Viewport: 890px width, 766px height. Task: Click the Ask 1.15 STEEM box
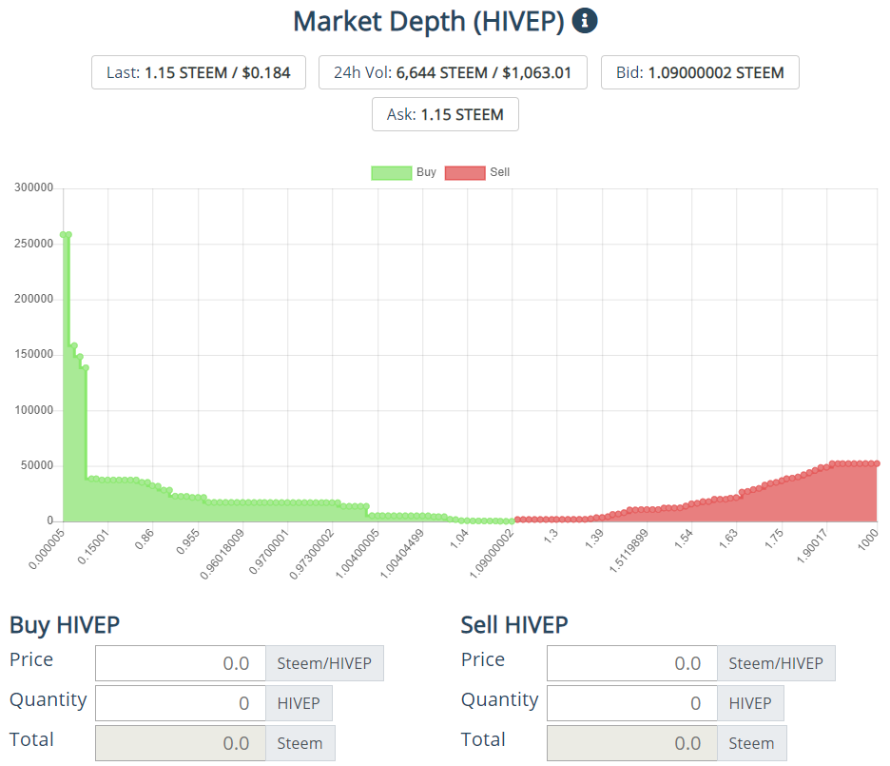[x=445, y=115]
